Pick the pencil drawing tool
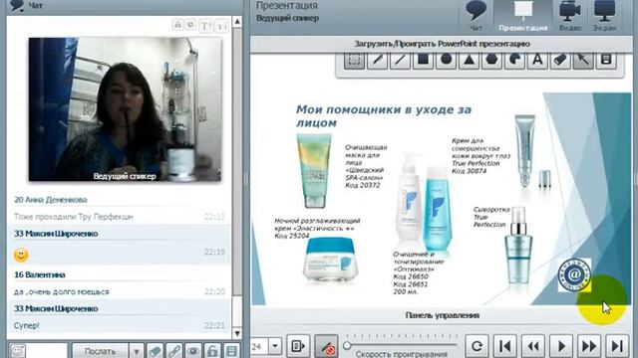Screen dimensions: 638x358 (377, 60)
